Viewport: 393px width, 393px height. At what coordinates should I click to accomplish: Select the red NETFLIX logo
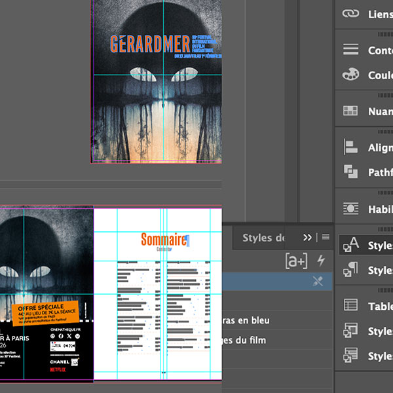click(58, 369)
